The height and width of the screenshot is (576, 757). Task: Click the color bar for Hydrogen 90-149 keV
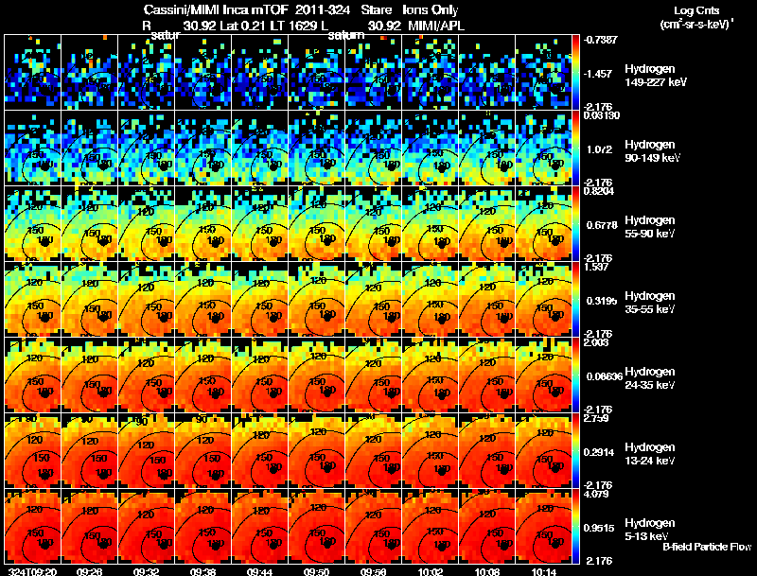pos(575,148)
